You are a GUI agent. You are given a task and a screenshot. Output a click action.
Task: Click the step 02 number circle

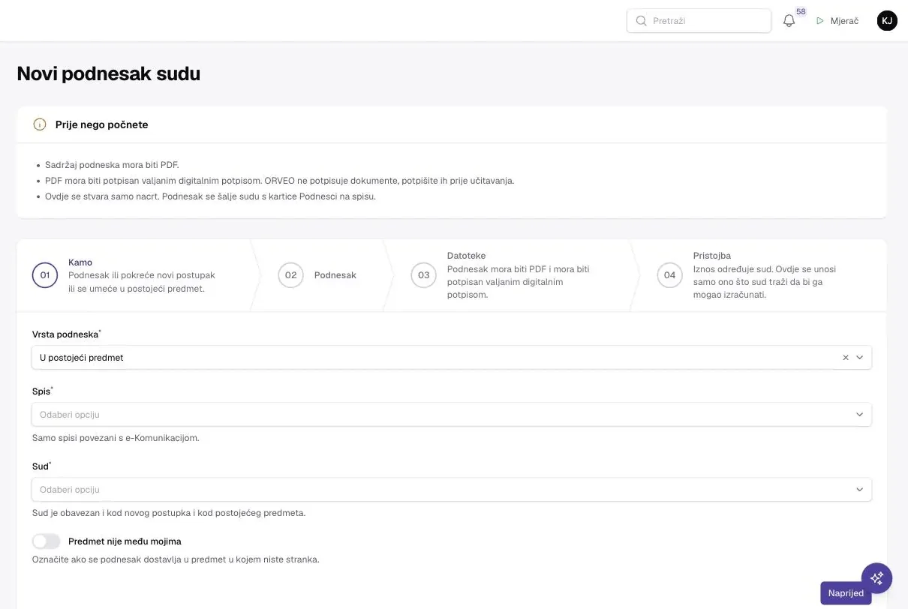pos(291,275)
